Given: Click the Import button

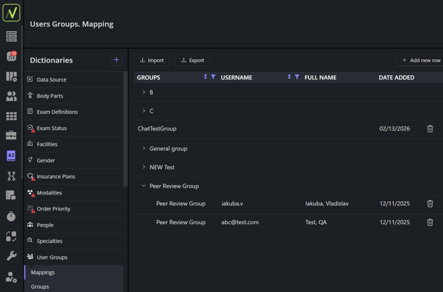Looking at the screenshot, I should point(152,60).
